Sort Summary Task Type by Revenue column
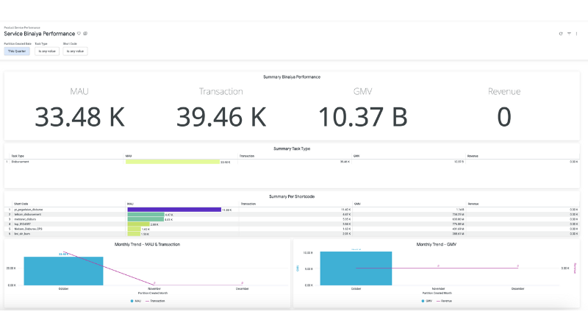Screen dimensions: 588x331 click(473, 156)
